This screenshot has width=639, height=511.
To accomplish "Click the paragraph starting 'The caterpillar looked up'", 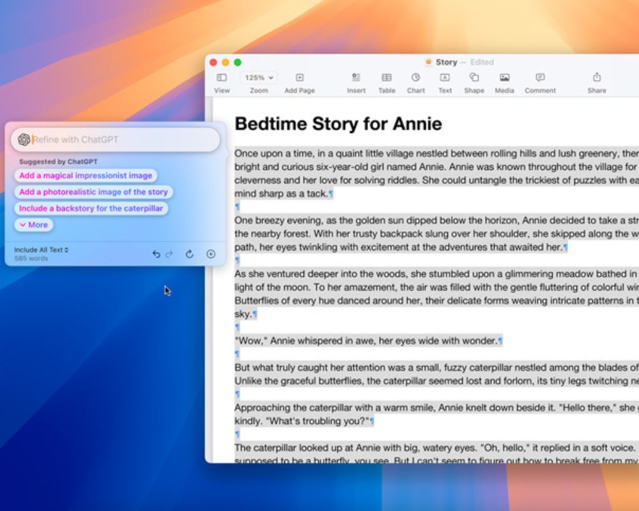I will pyautogui.click(x=436, y=453).
